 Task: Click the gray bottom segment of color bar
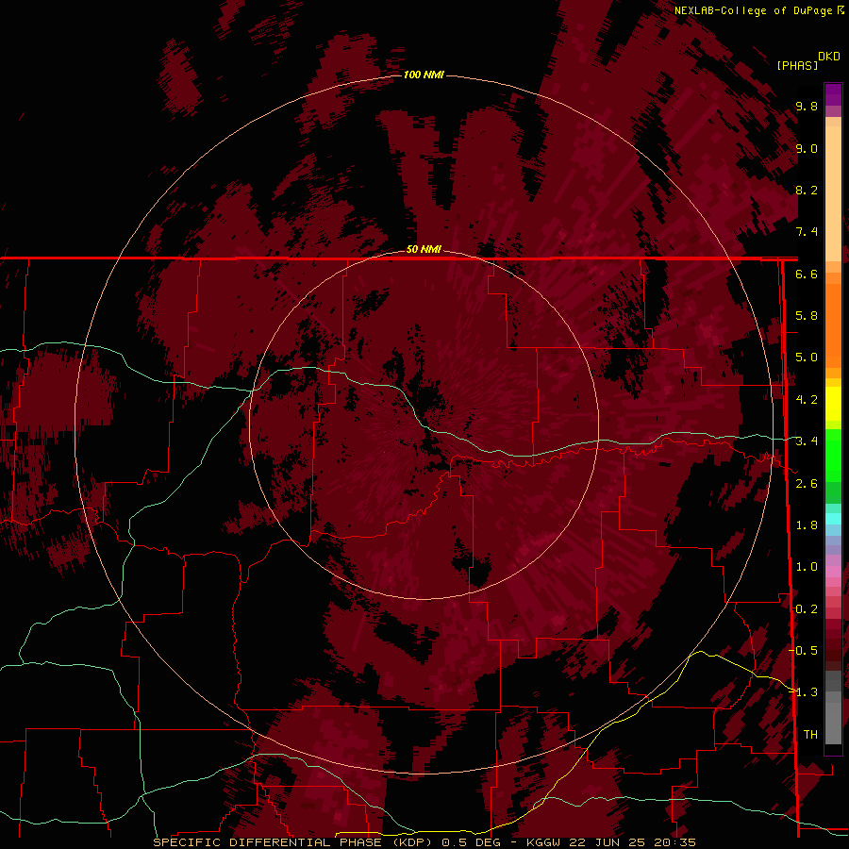(833, 718)
